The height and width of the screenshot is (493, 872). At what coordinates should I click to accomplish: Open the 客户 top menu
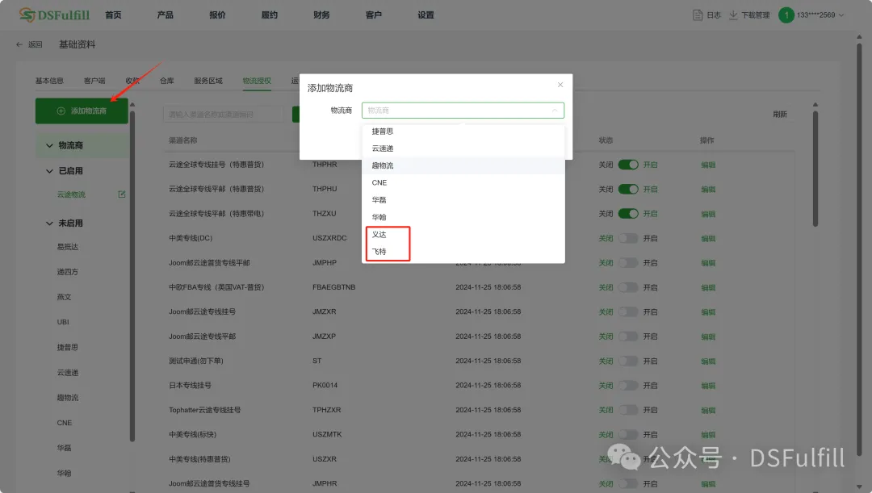(374, 15)
